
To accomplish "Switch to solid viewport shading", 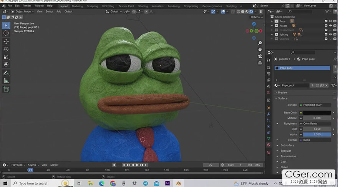I will [x=243, y=11].
